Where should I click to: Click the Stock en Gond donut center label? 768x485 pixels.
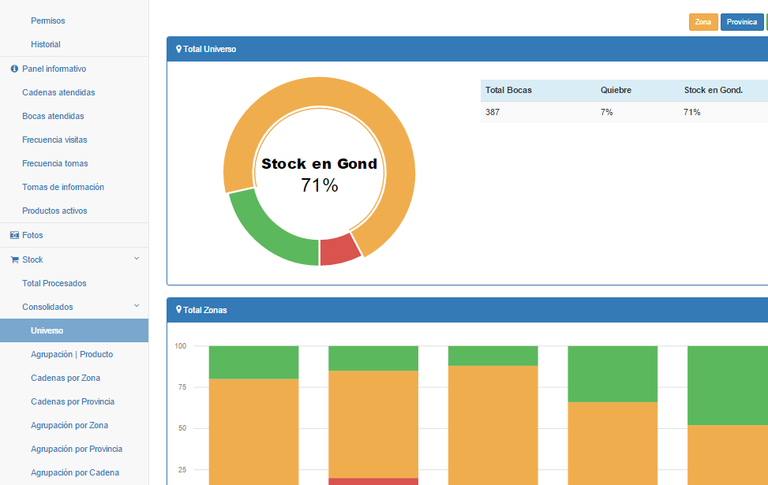320,163
